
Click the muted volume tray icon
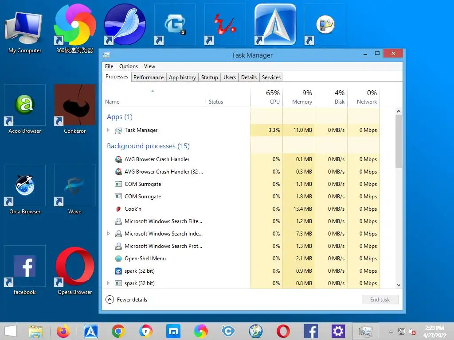(412, 332)
